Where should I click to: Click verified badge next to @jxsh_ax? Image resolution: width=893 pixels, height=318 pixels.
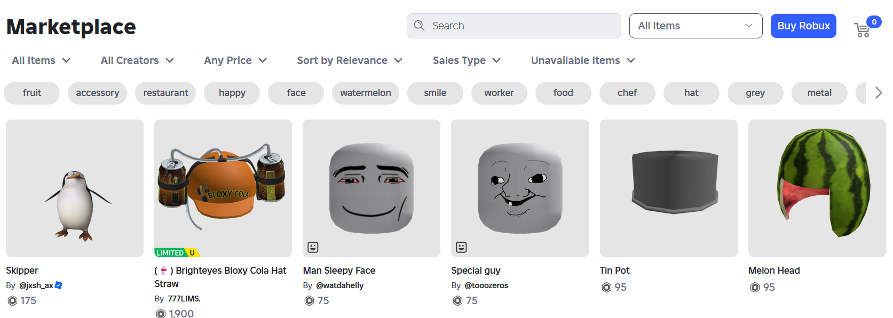tap(59, 285)
